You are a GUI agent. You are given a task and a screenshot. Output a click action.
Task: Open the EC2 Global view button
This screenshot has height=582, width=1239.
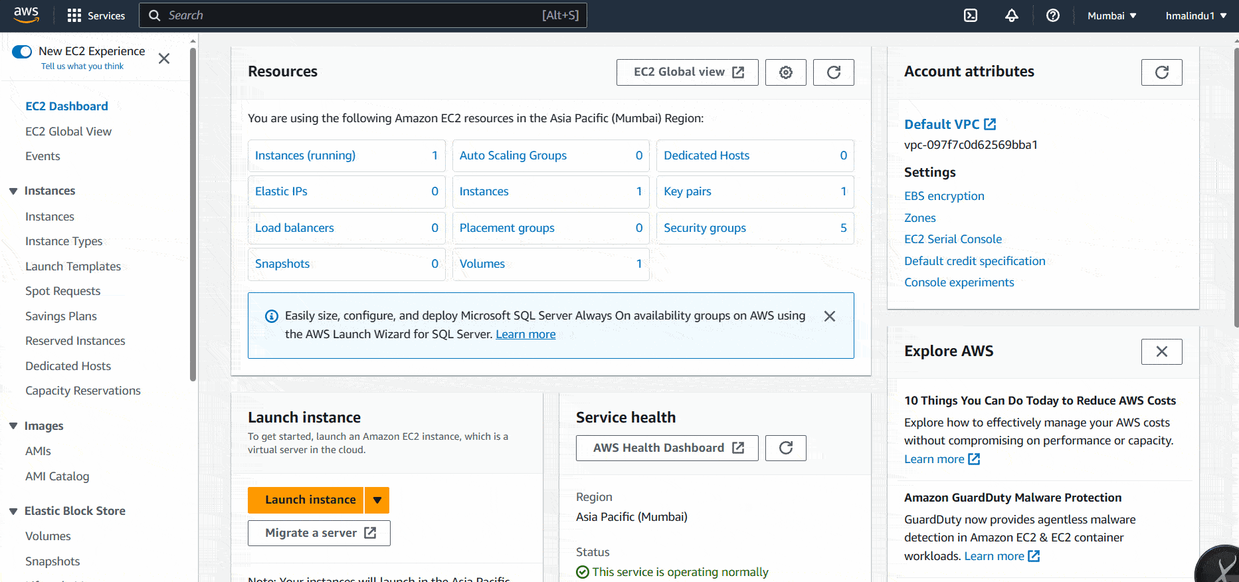688,72
